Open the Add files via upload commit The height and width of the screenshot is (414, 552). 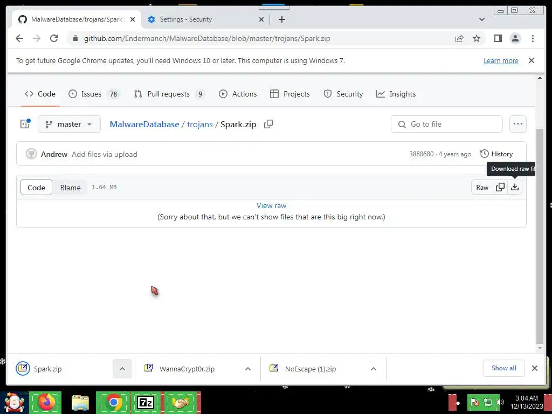[104, 154]
